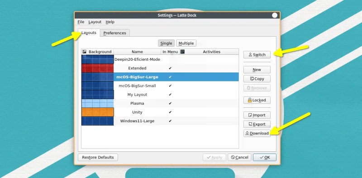Click the Background column image icon
Viewport: 362px width, 178px height.
pyautogui.click(x=85, y=52)
